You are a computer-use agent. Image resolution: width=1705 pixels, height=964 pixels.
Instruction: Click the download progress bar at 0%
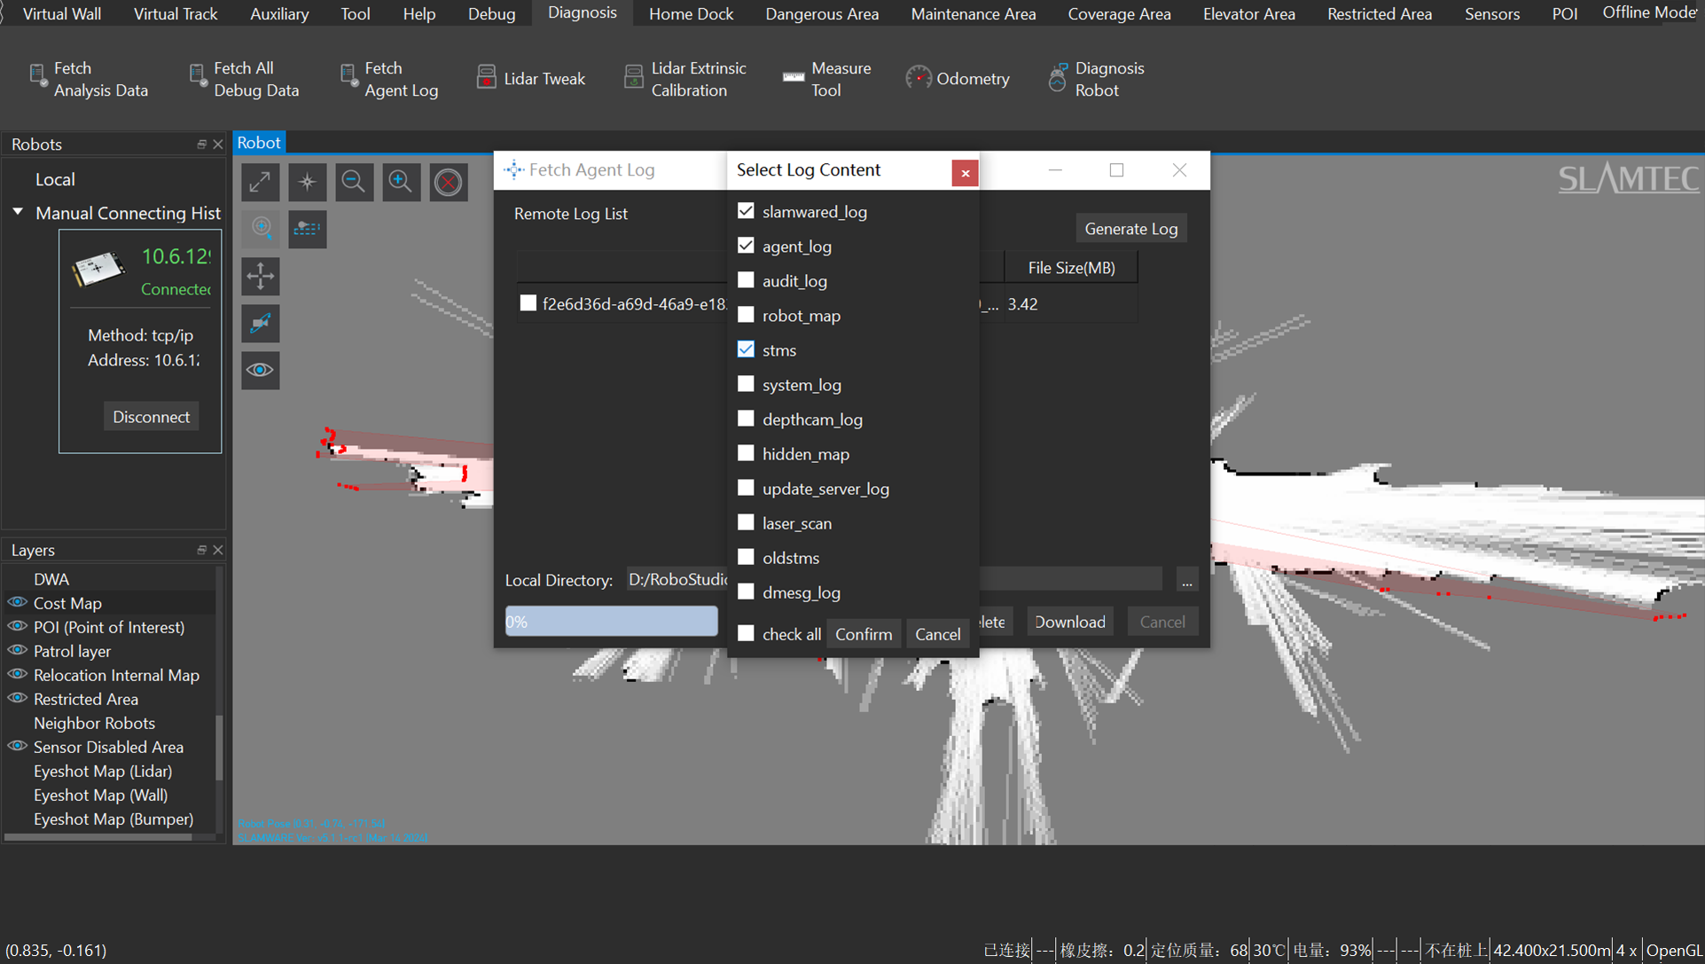click(611, 621)
